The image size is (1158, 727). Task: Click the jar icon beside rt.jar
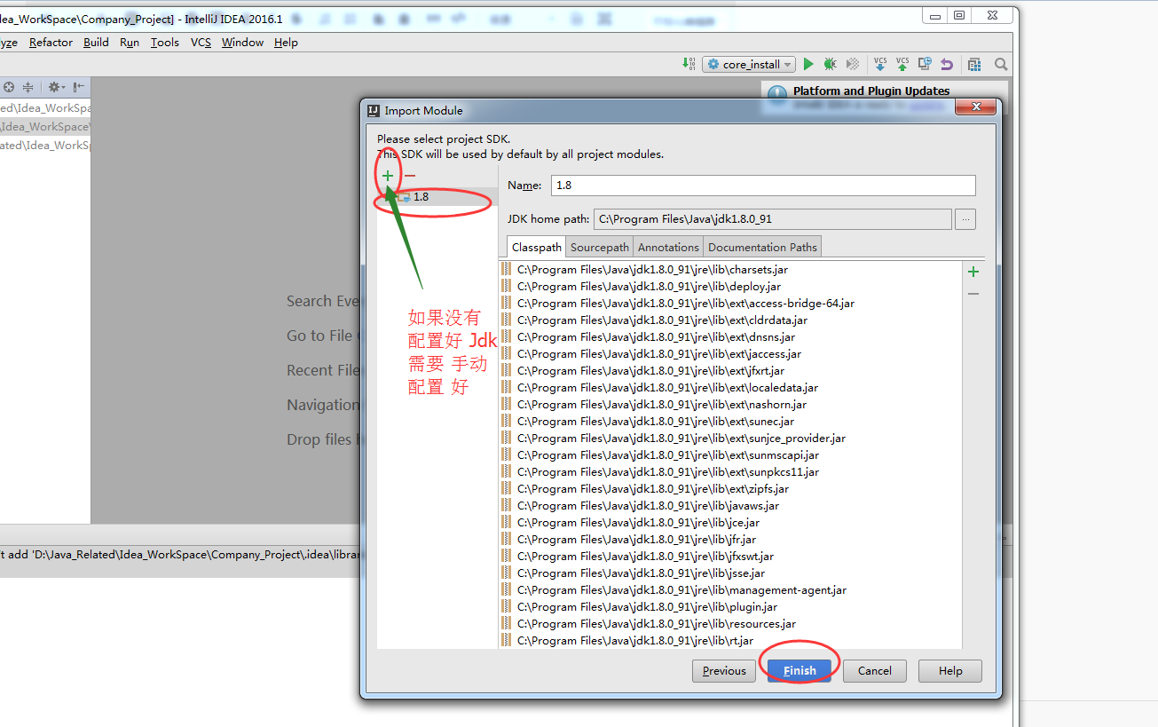click(x=507, y=640)
